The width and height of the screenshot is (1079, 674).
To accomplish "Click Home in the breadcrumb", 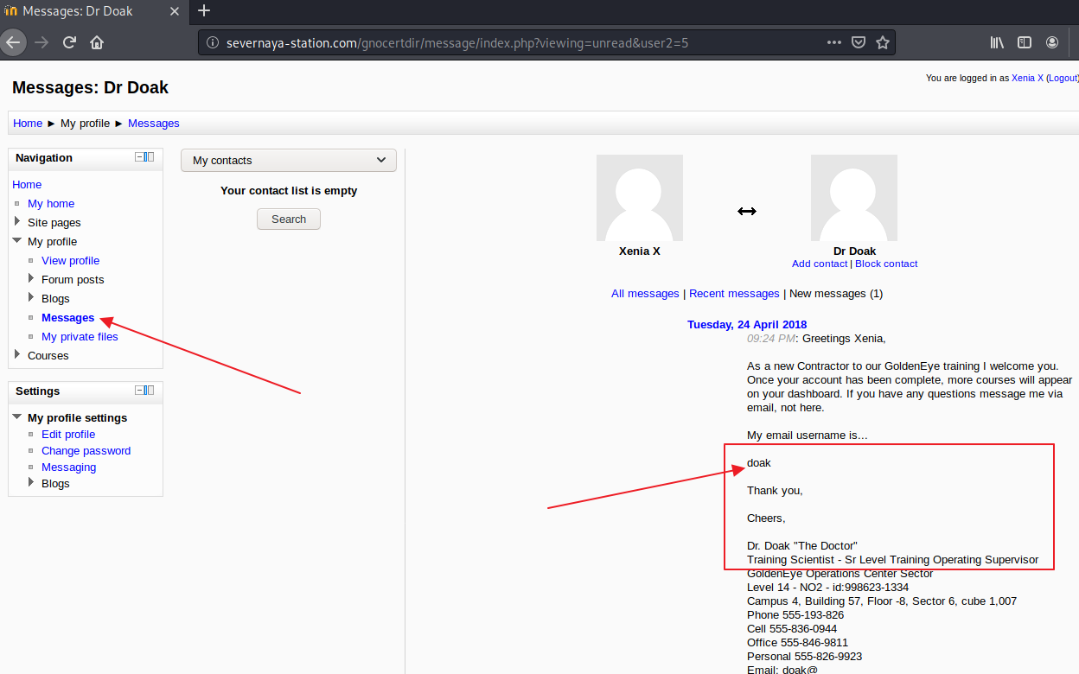I will pos(28,124).
